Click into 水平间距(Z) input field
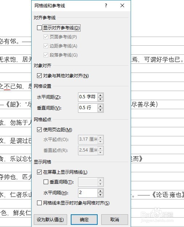Screen dimensions: 184x227 (x=88, y=97)
